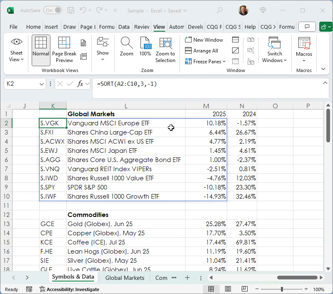Select column L header
This screenshot has height=294, width=333.
pyautogui.click(x=126, y=106)
